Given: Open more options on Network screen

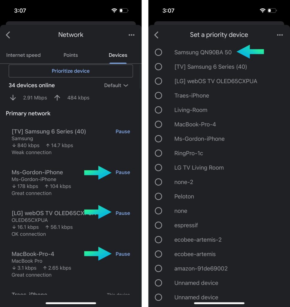Looking at the screenshot, I should coord(131,35).
